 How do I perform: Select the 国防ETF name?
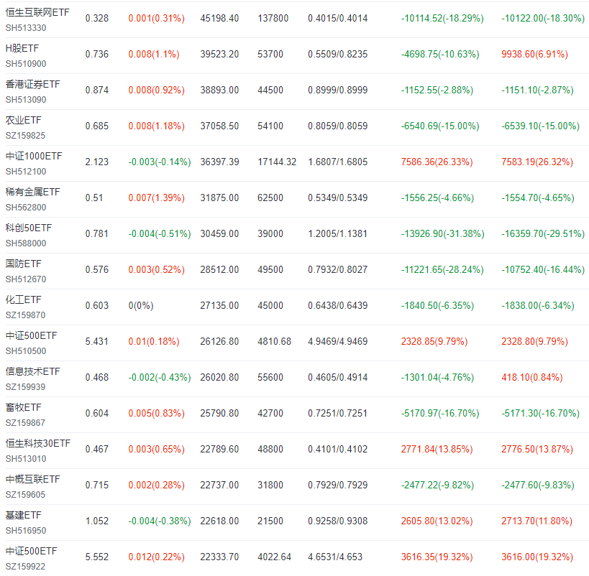23,264
